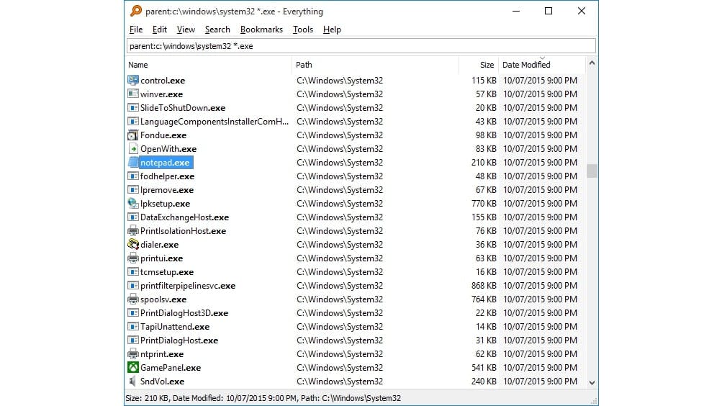Click the SndVol.exe speaker icon
The image size is (722, 406).
[133, 381]
